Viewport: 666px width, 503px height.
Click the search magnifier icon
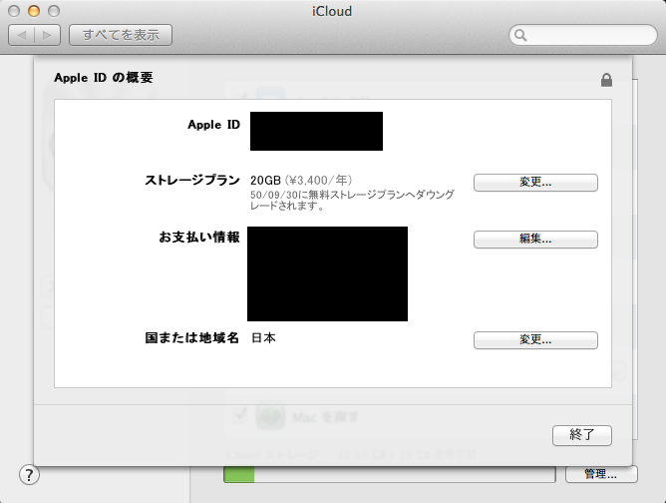pos(520,35)
